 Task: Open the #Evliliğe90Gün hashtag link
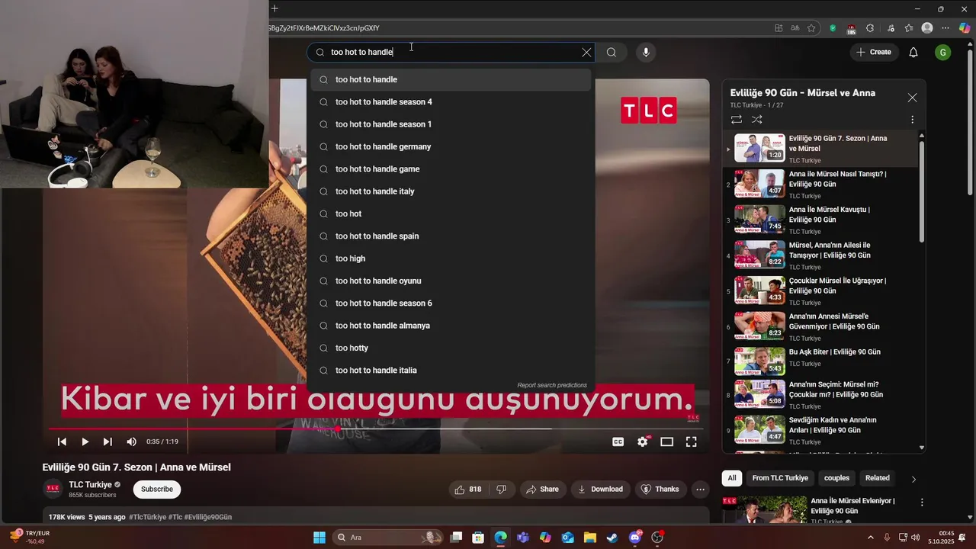(207, 517)
